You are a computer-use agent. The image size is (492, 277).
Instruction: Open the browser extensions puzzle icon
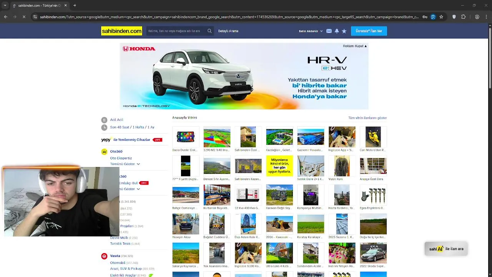click(464, 17)
